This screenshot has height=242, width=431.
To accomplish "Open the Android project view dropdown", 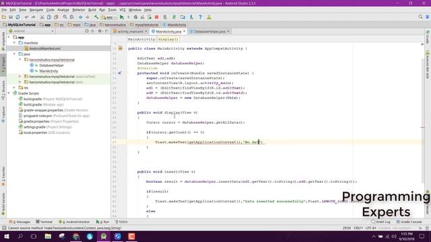I will coord(32,31).
